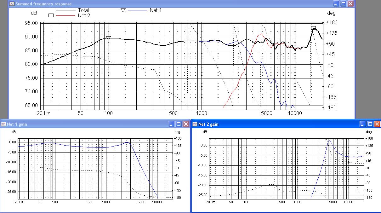
Task: Click the red Net 2 legend line sample
Action: 65,15
